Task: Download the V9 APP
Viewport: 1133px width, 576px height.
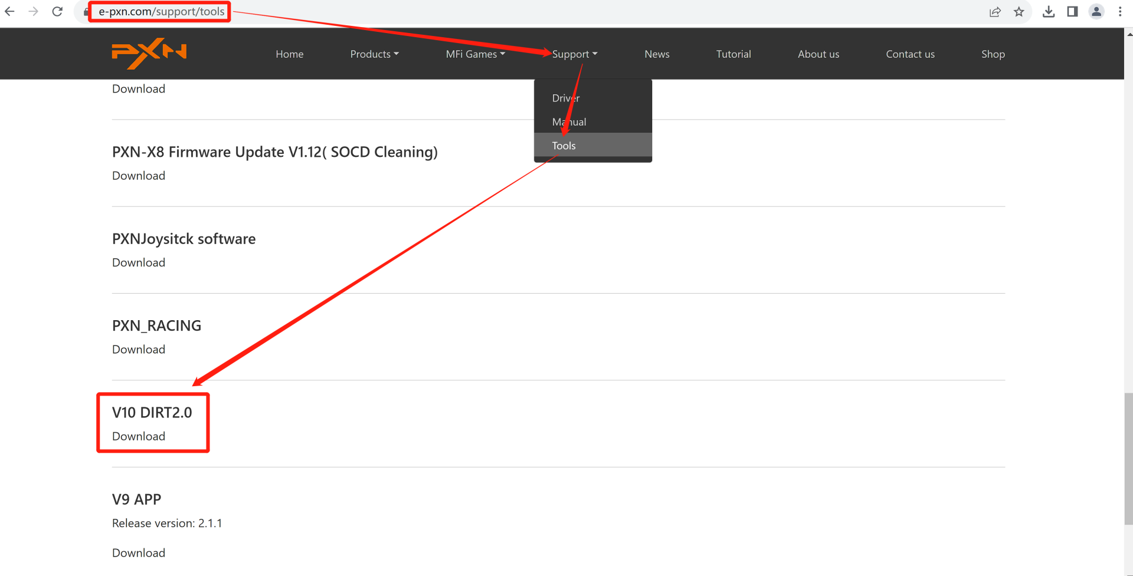Action: coord(139,552)
